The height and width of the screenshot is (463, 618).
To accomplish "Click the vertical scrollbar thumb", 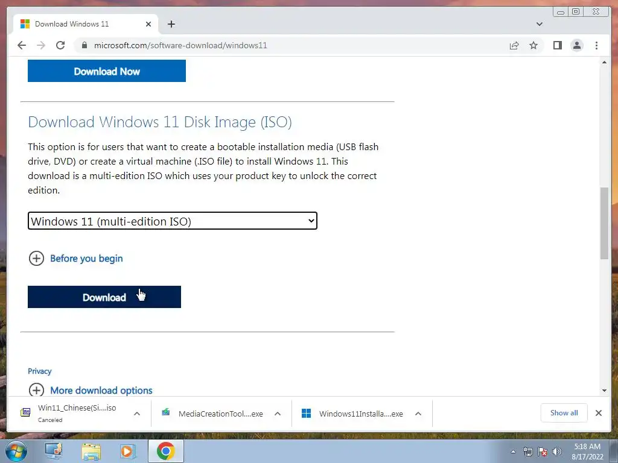I will tap(604, 223).
